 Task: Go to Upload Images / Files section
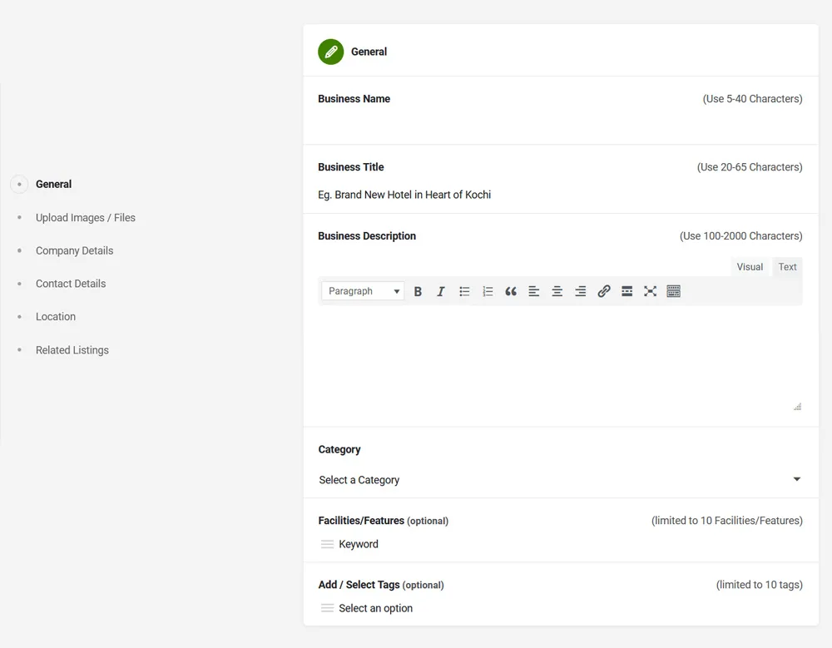pos(85,218)
